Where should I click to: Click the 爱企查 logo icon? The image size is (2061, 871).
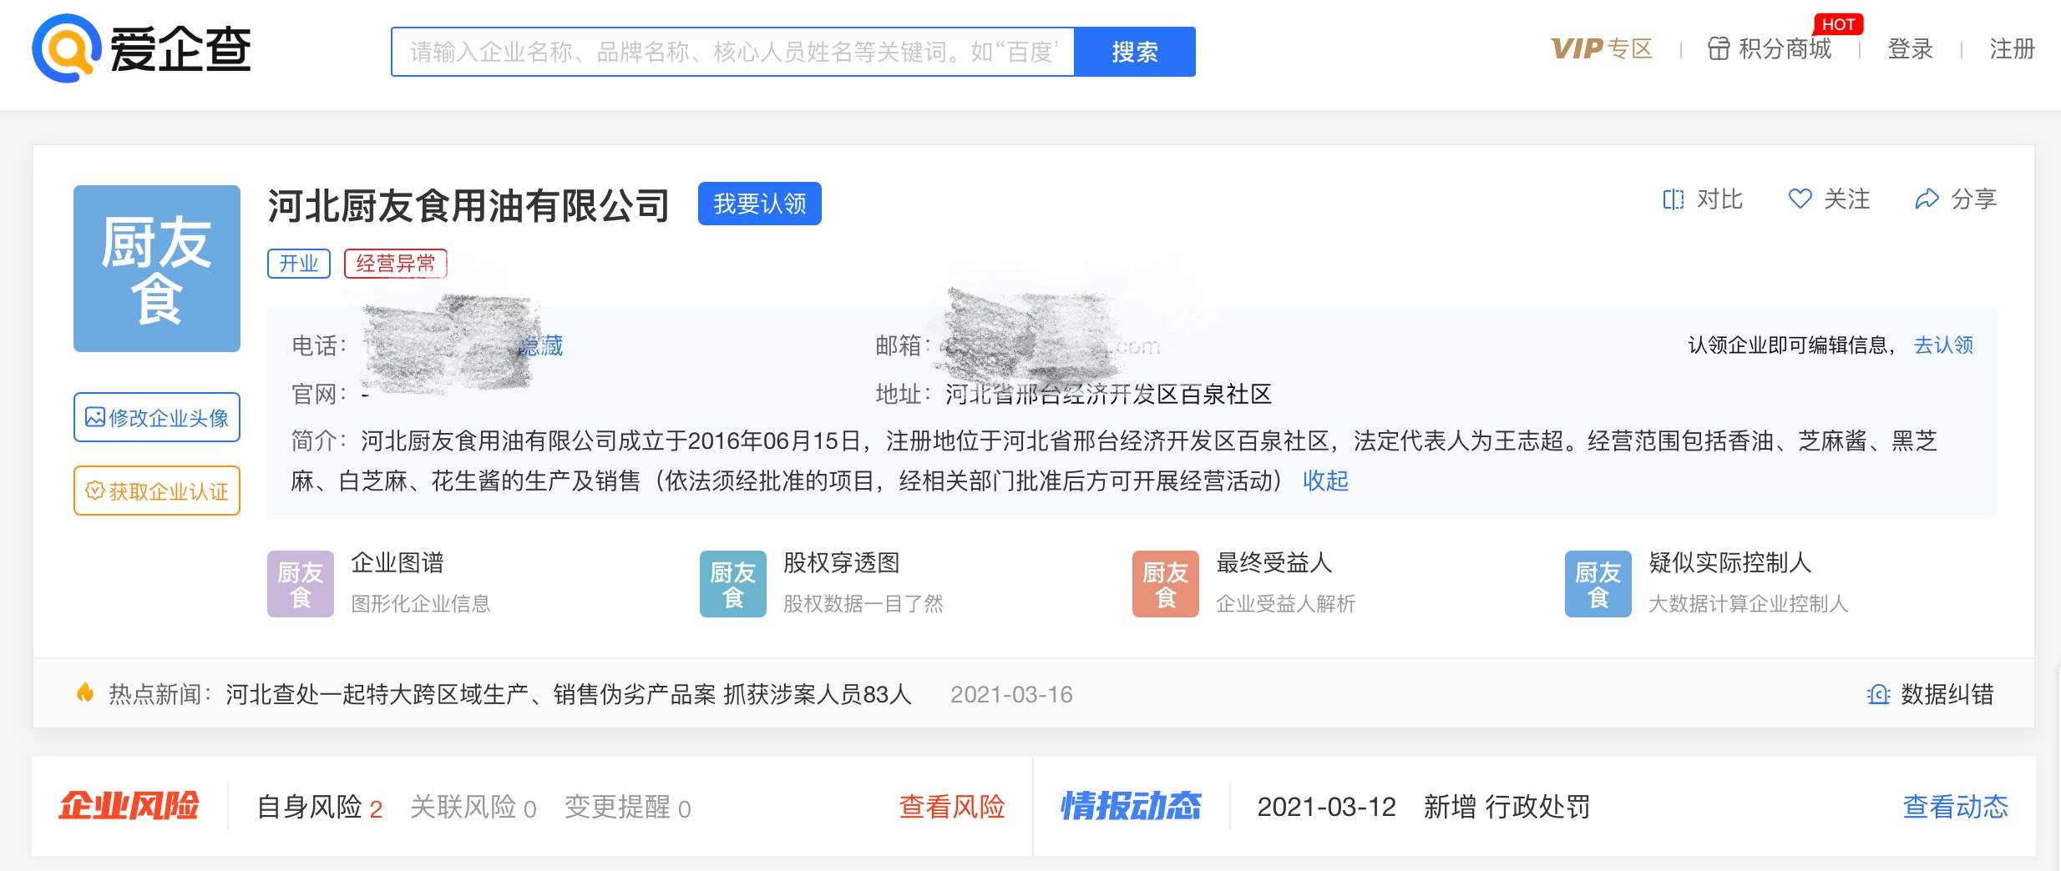[67, 48]
